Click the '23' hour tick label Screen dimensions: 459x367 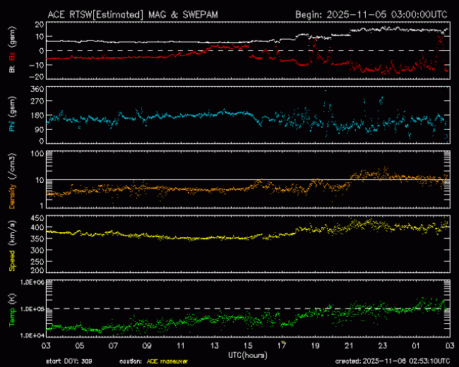tap(383, 346)
